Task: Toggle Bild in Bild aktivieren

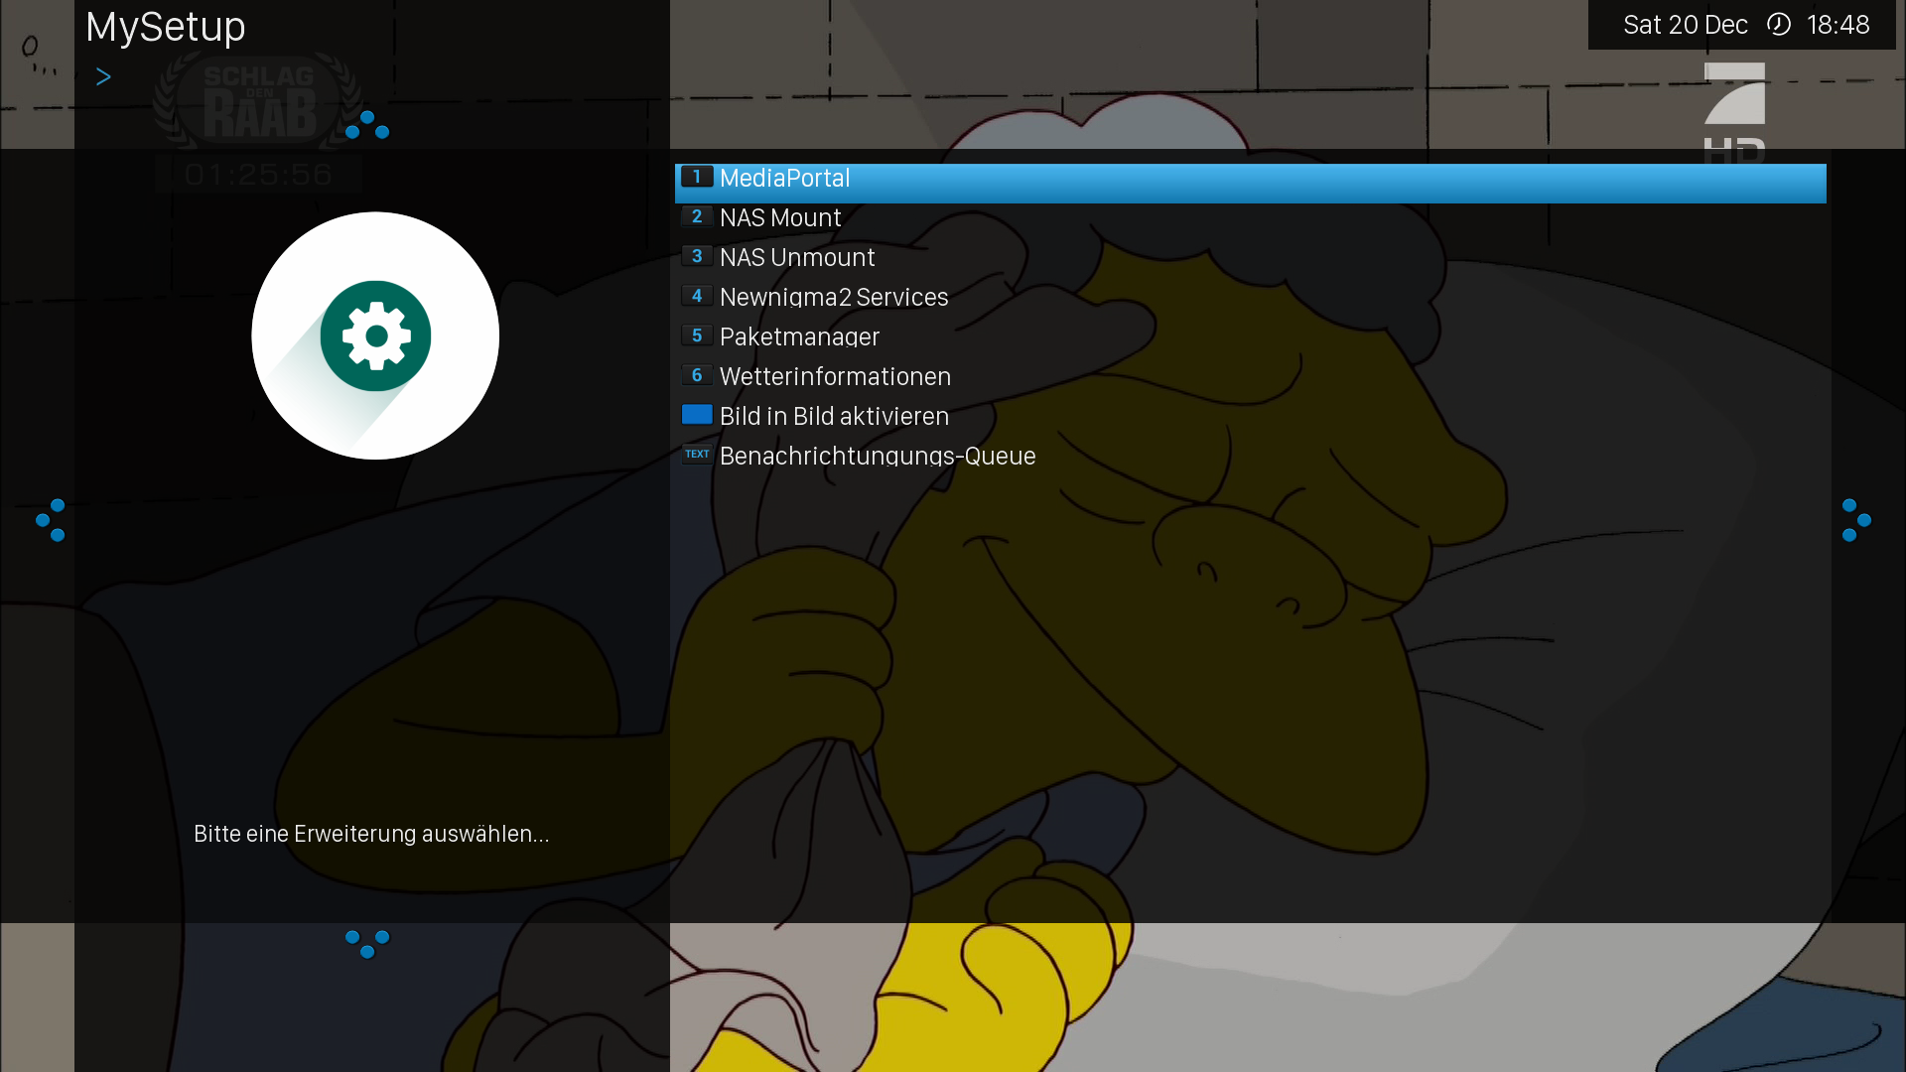Action: [833, 417]
